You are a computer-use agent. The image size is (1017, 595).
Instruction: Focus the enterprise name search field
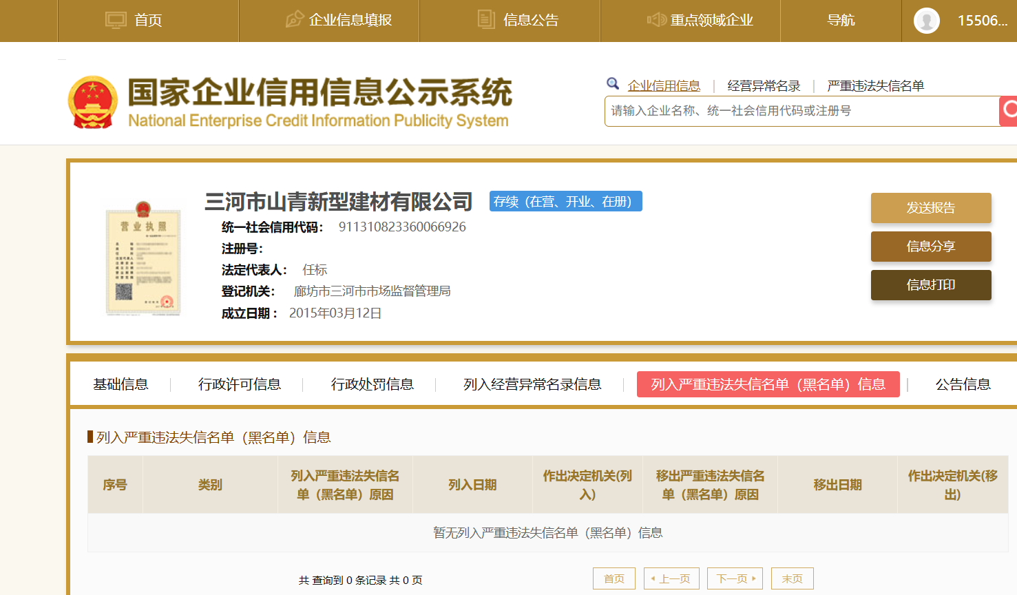[x=801, y=111]
